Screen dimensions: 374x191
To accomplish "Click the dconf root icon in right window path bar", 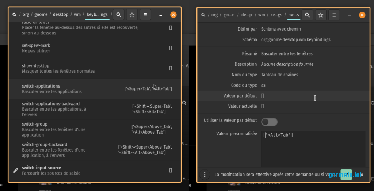I will pos(203,15).
